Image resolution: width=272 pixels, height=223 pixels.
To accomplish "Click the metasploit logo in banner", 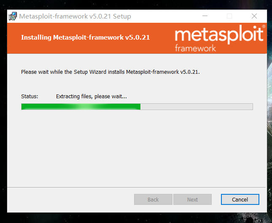I will 220,38.
